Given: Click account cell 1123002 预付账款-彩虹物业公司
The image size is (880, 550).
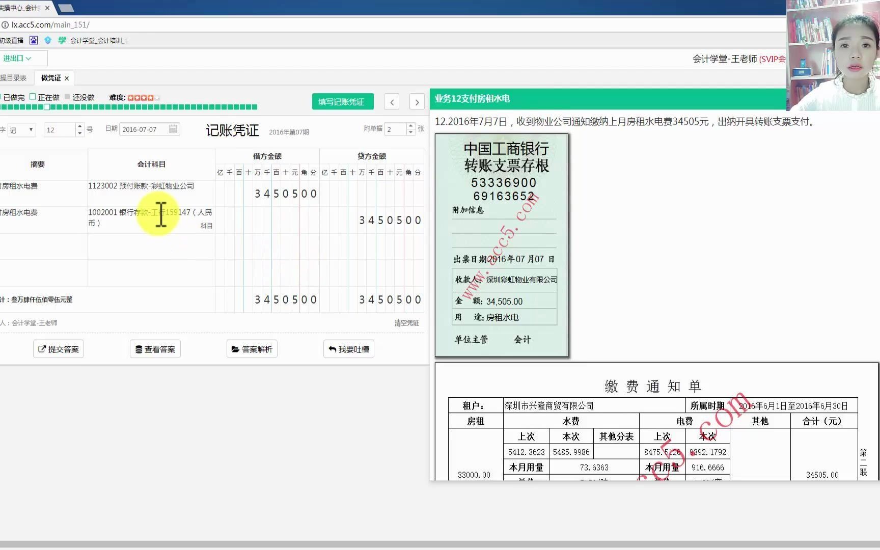Looking at the screenshot, I should click(x=151, y=193).
